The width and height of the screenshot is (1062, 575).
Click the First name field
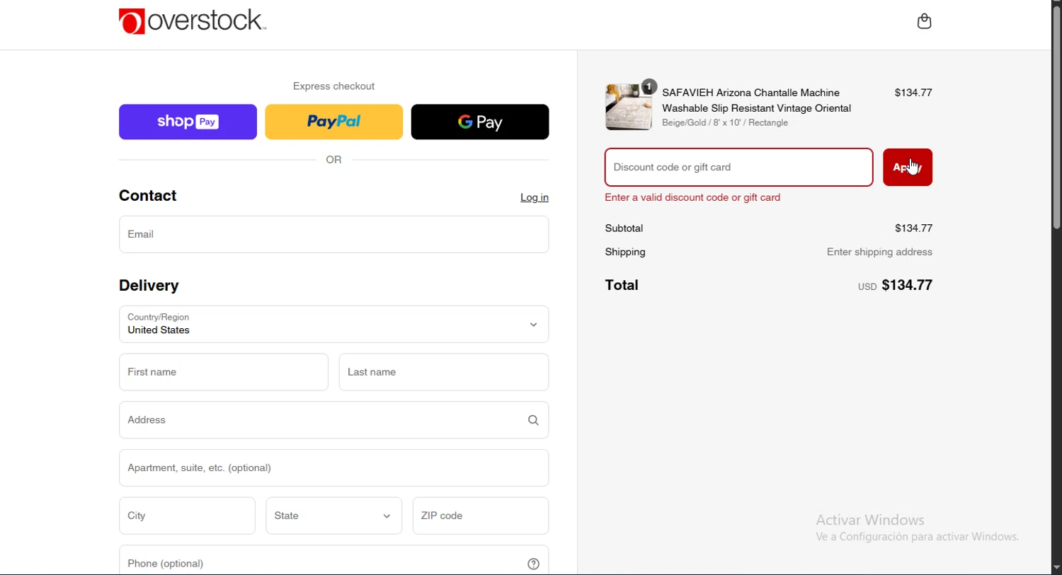tap(223, 373)
